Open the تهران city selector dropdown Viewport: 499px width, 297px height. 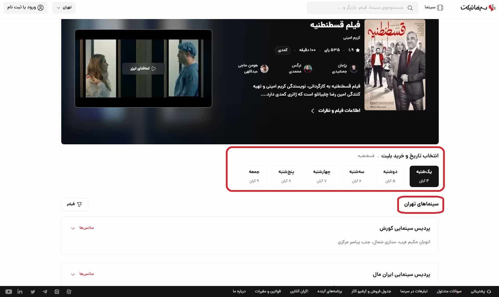[64, 7]
